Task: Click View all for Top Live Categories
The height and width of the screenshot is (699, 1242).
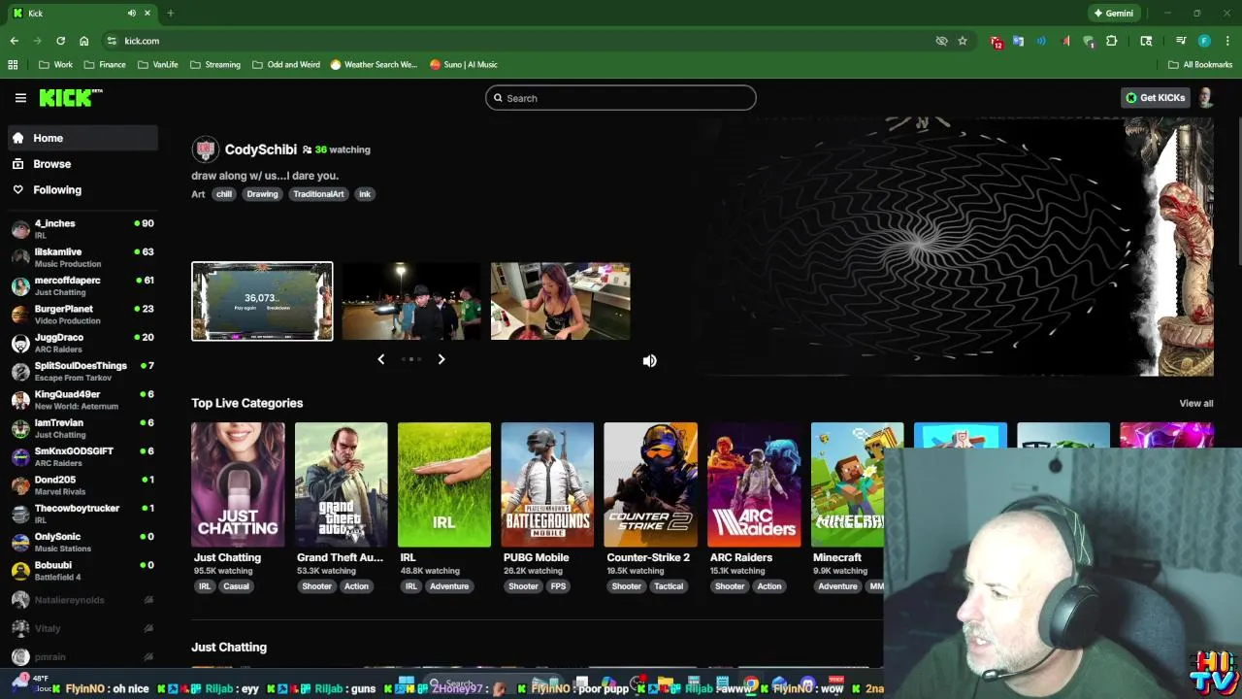Action: pyautogui.click(x=1195, y=403)
